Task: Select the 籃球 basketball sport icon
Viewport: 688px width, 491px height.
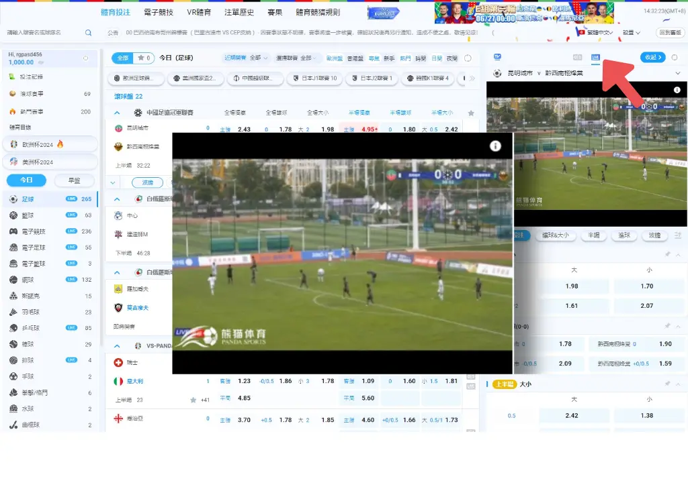Action: 13,215
